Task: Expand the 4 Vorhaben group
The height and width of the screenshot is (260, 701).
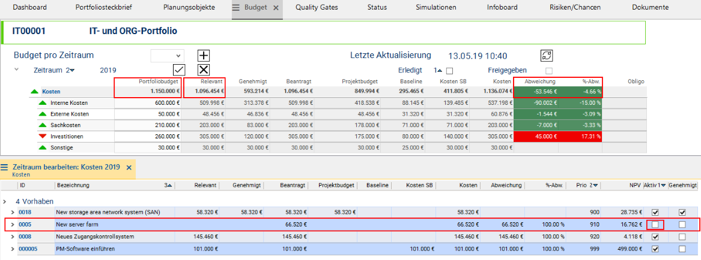Action: [x=5, y=201]
